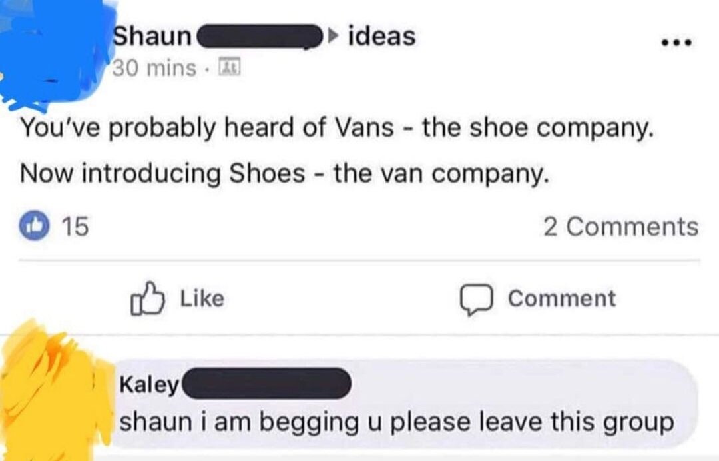Viewport: 719px width, 461px height.
Task: Open Shaun's profile via his name
Action: (152, 36)
